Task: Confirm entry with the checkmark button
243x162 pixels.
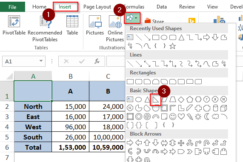Action: (x=82, y=61)
